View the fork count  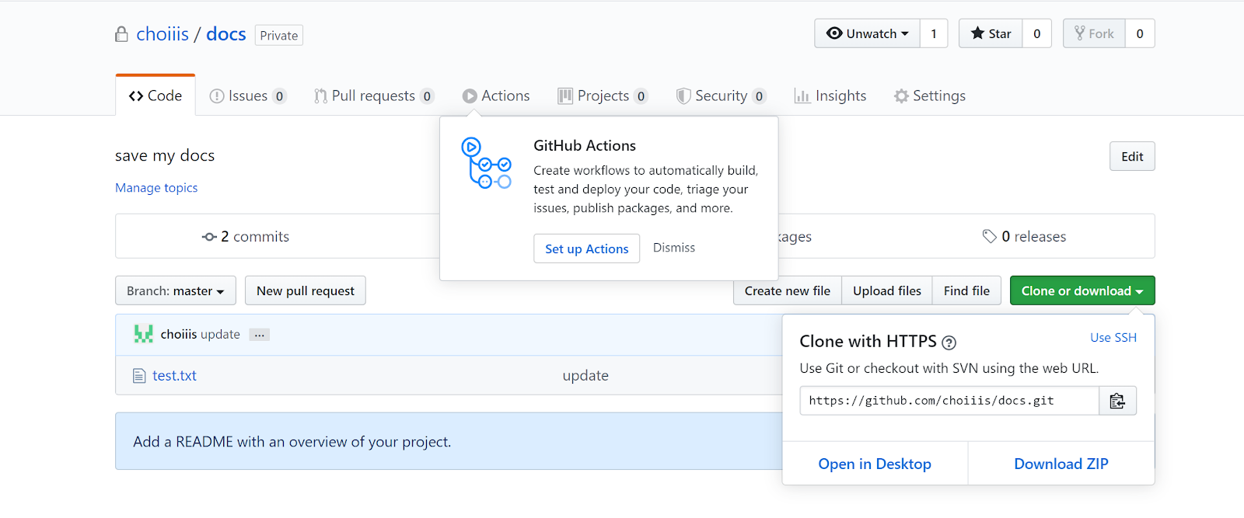coord(1140,33)
